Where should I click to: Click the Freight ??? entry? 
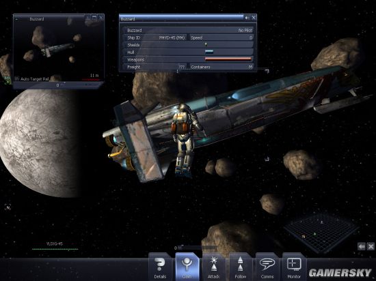click(155, 67)
